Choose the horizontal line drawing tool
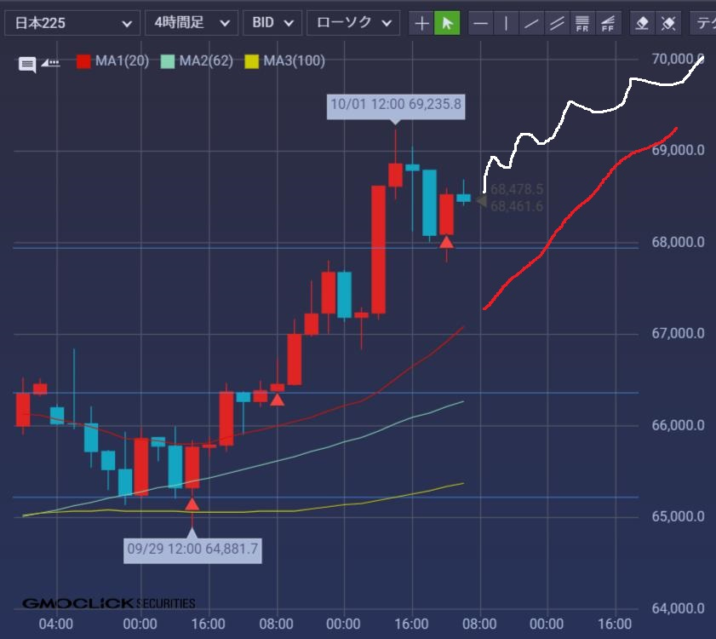This screenshot has width=716, height=639. (x=481, y=23)
